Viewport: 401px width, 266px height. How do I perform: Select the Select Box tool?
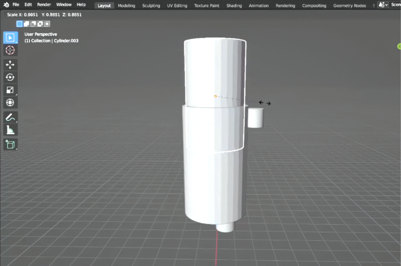pos(10,38)
